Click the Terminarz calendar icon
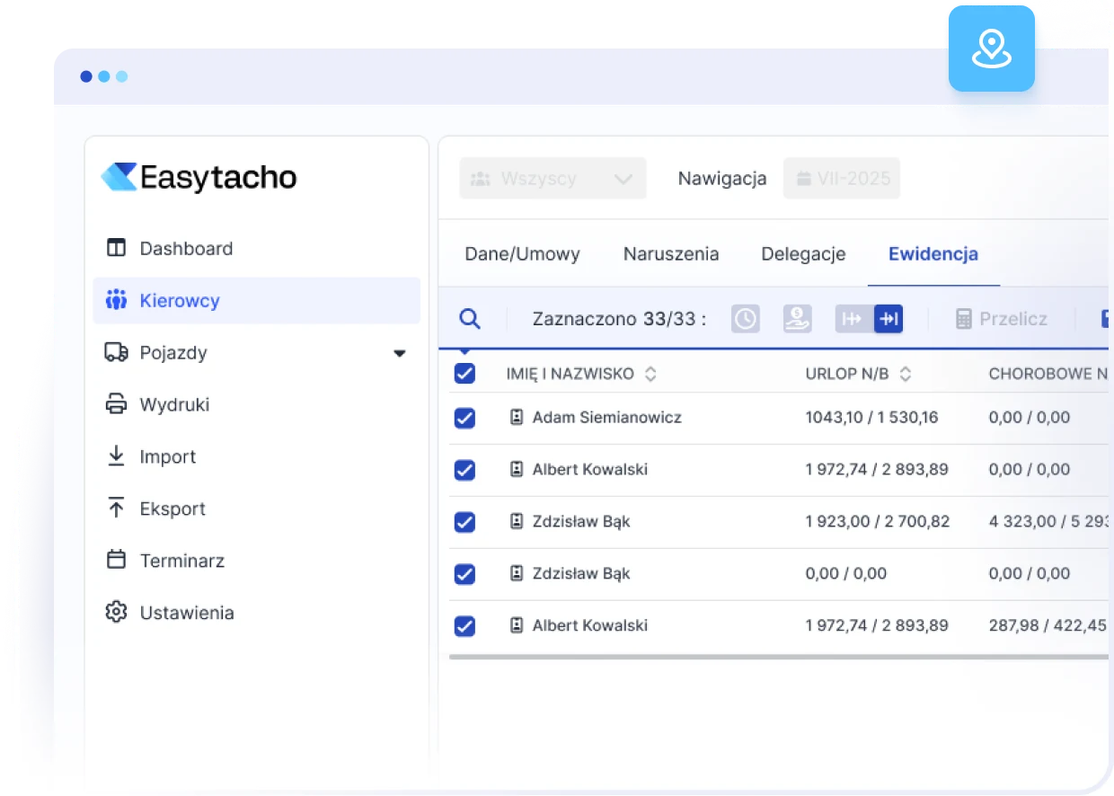Screen dimensions: 1114x796 (x=116, y=560)
